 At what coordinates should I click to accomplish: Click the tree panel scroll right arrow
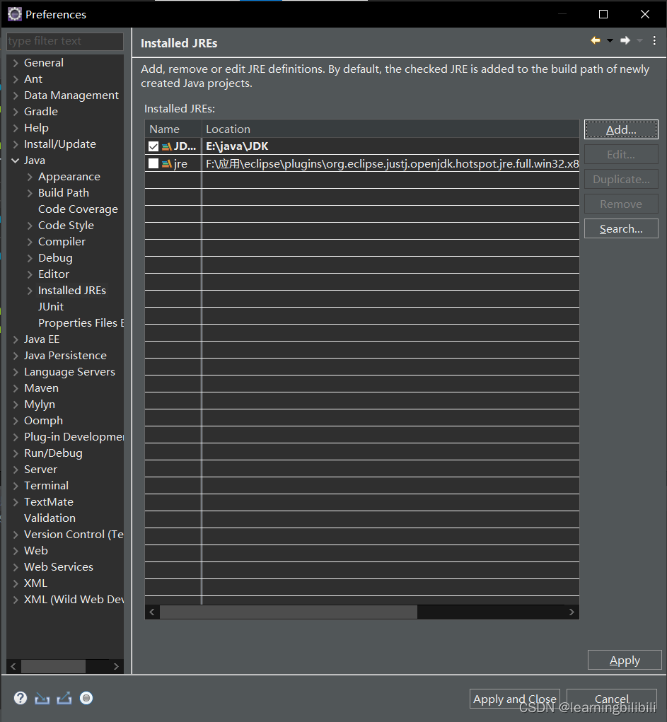[x=116, y=666]
